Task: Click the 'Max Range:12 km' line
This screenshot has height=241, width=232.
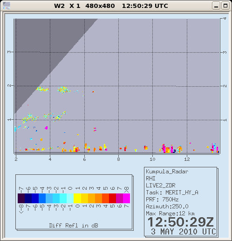Action: 170,213
